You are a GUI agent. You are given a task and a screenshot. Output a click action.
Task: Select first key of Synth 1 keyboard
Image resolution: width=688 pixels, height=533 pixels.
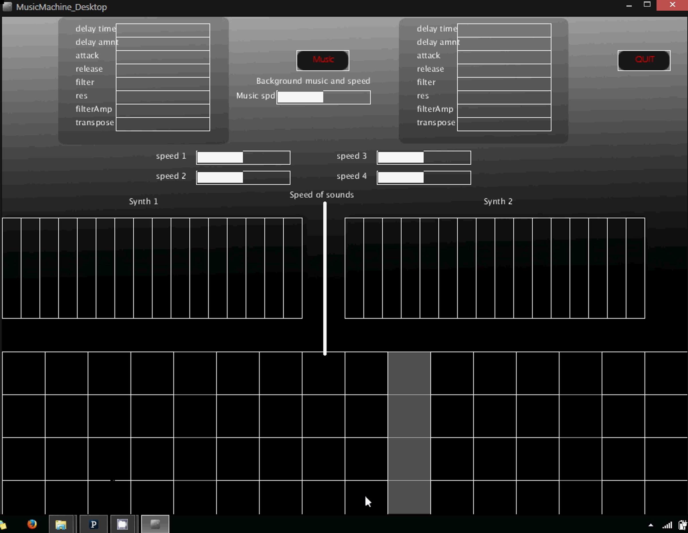click(12, 268)
